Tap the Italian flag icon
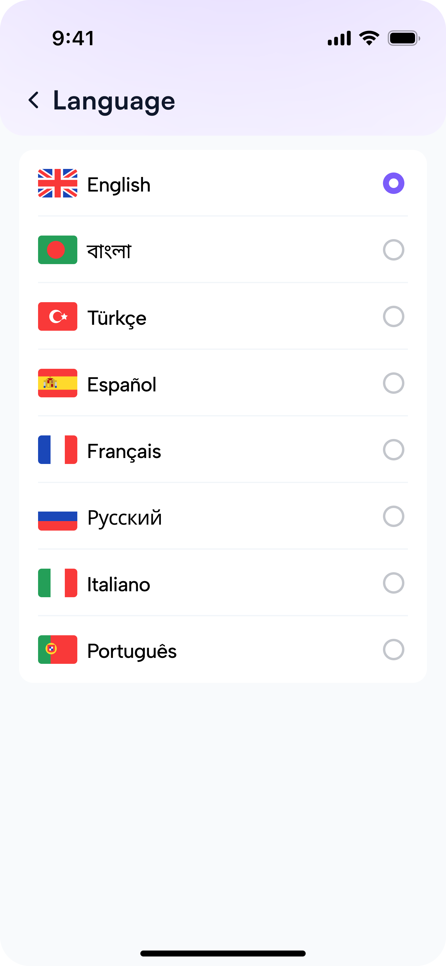Image resolution: width=446 pixels, height=966 pixels. (58, 583)
